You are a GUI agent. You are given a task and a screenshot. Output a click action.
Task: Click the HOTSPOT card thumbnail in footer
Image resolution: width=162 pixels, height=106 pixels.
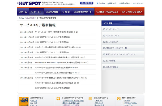coord(24,101)
